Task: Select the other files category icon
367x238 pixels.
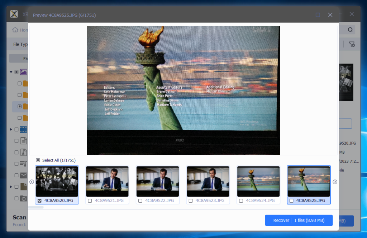Action: click(x=24, y=187)
